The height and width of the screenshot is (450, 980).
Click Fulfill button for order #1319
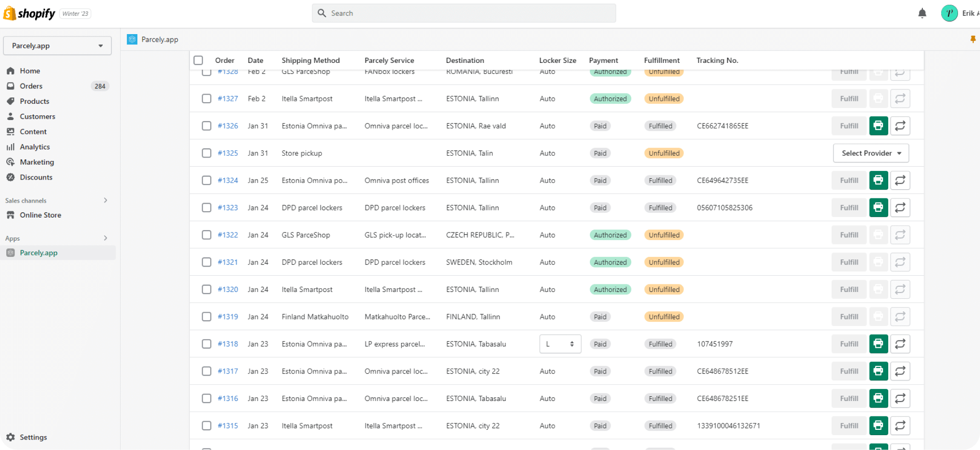tap(849, 316)
